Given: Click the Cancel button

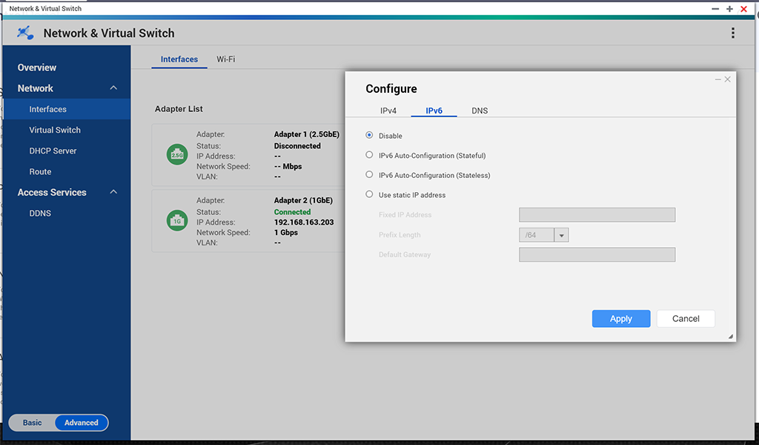Looking at the screenshot, I should click(686, 319).
